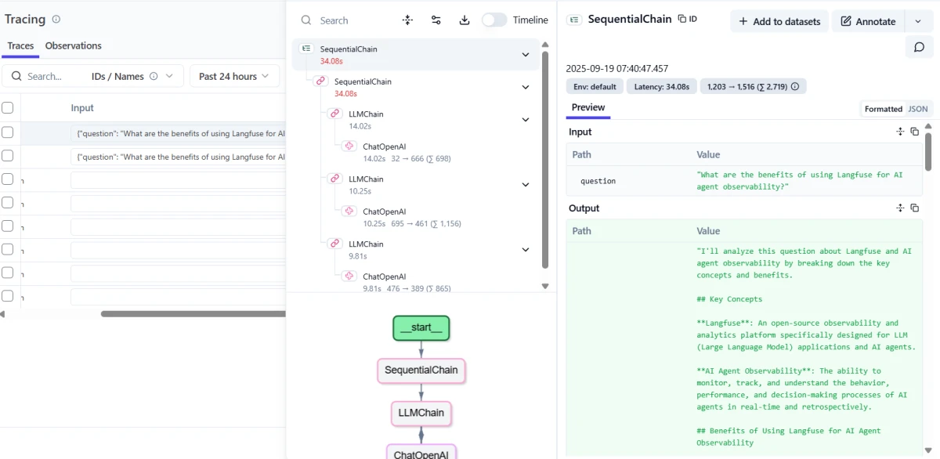Switch to the Traces tab

point(20,45)
